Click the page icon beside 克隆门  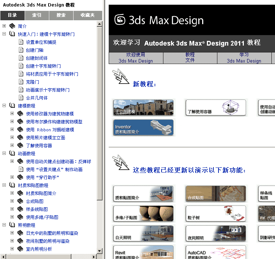(x=21, y=82)
